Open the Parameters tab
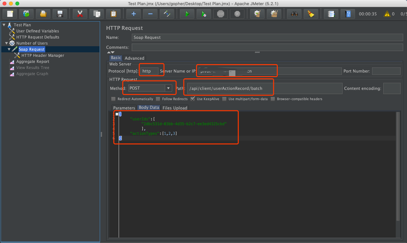The width and height of the screenshot is (407, 243). (x=124, y=108)
